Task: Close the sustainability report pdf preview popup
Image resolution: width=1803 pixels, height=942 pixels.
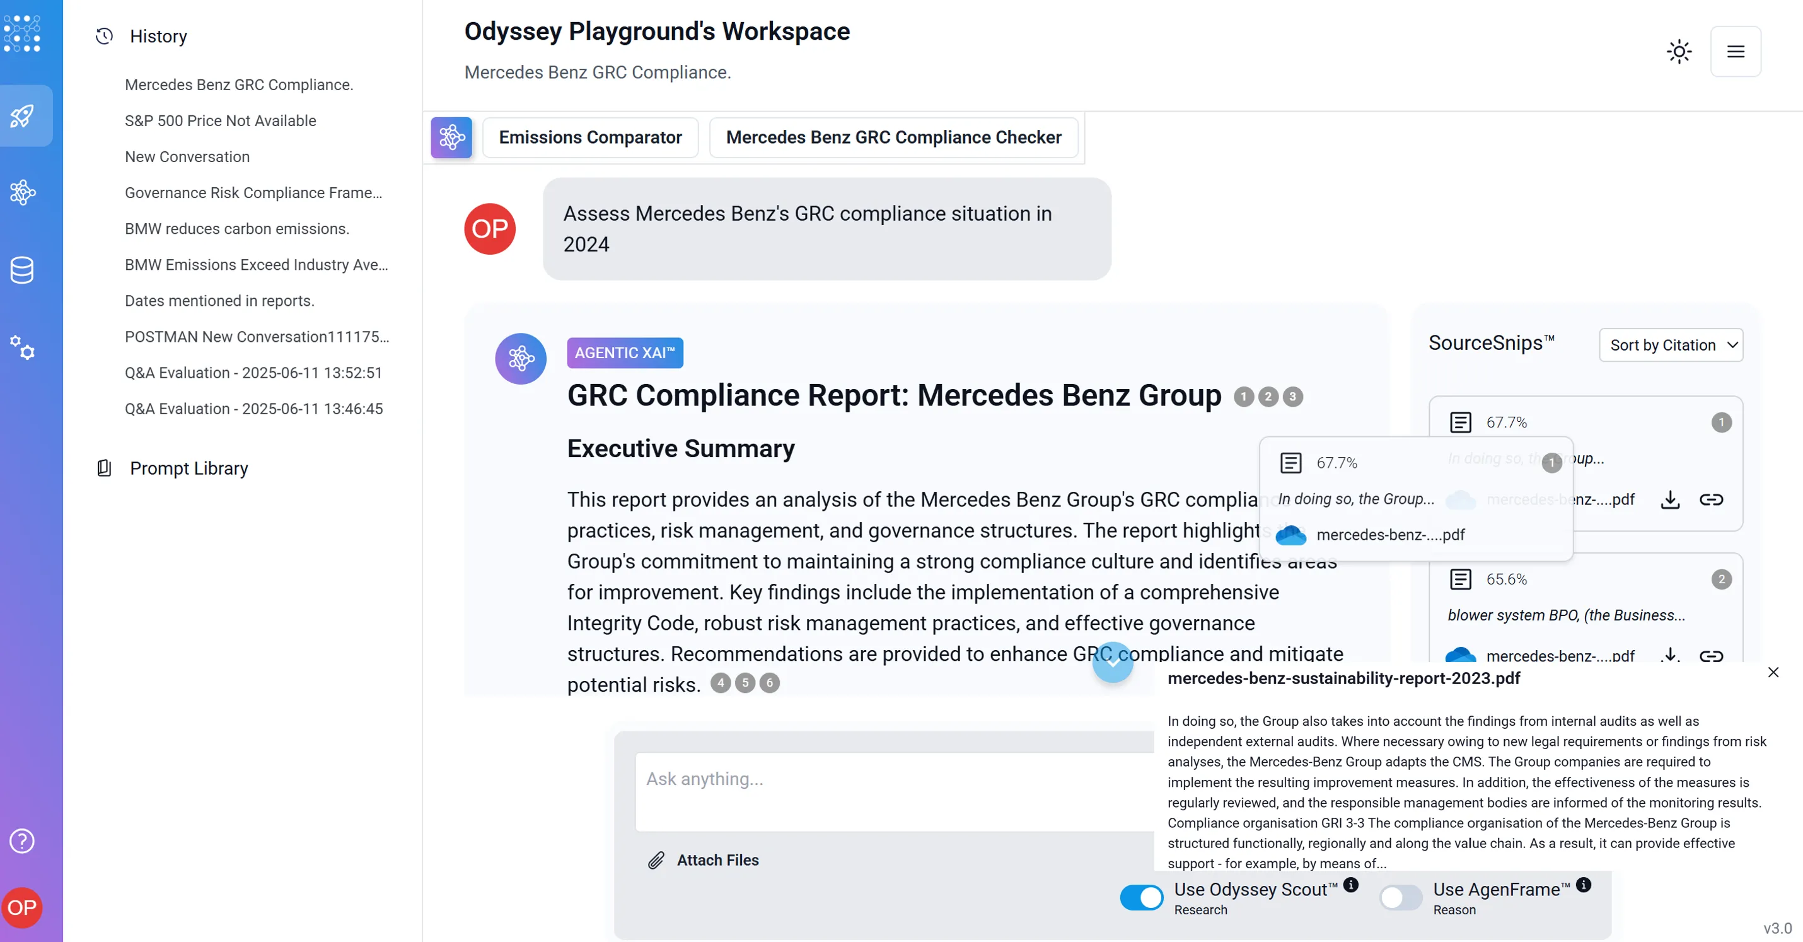Action: click(x=1773, y=673)
